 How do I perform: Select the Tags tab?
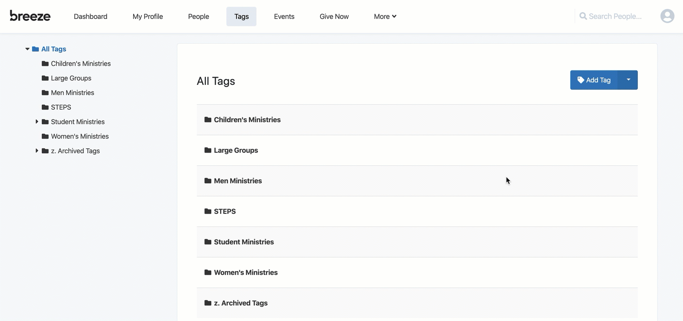(241, 16)
